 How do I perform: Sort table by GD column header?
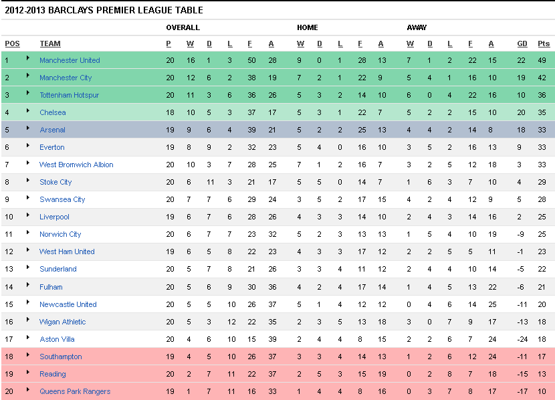(522, 43)
